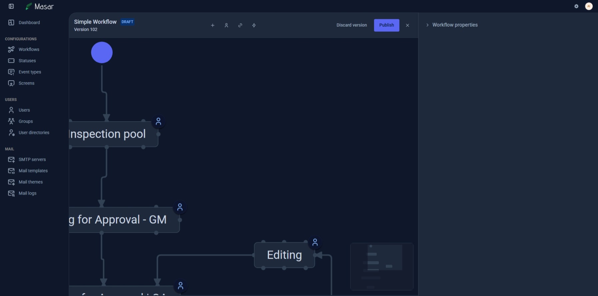Click user badge on Editing node
This screenshot has width=598, height=296.
(x=315, y=243)
